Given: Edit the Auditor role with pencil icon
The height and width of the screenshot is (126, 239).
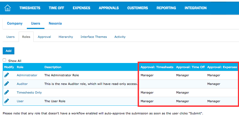Looking at the screenshot, I should point(7,84).
